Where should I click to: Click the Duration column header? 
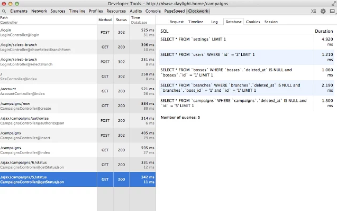324,31
